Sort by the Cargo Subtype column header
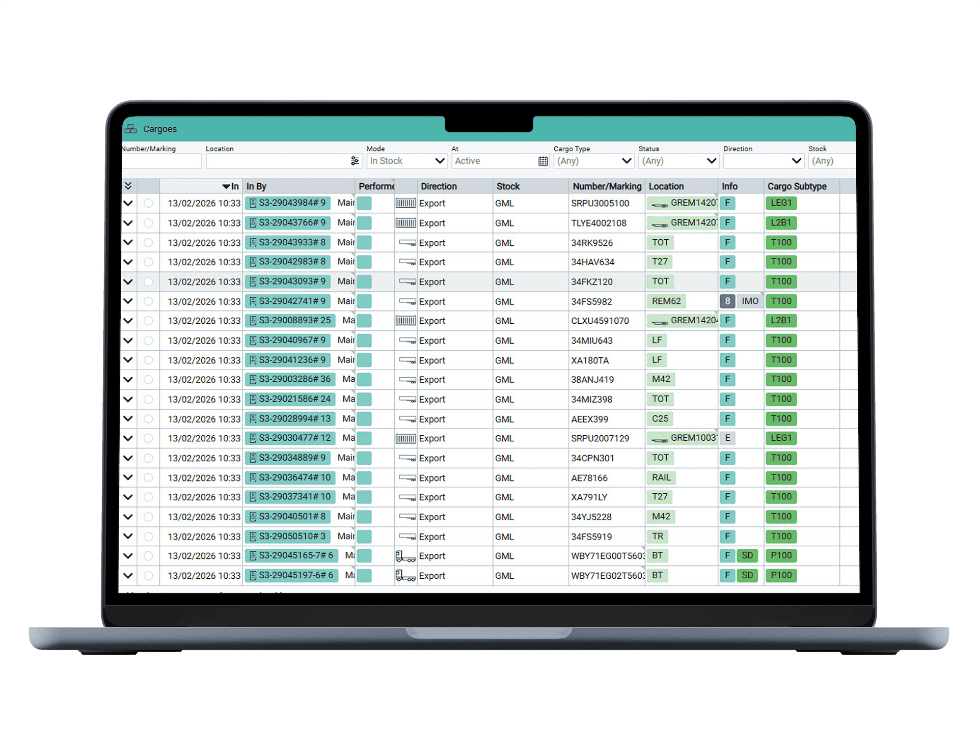This screenshot has width=978, height=733. pos(797,186)
